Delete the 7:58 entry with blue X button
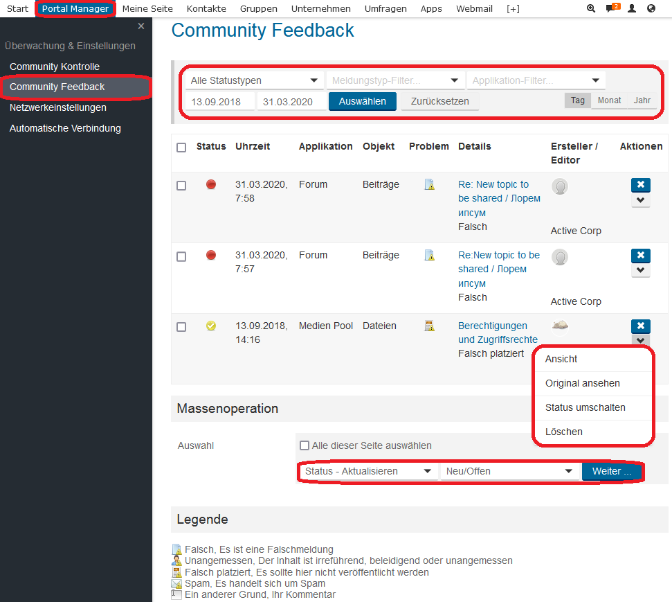Screen dimensions: 672x602 pyautogui.click(x=641, y=185)
